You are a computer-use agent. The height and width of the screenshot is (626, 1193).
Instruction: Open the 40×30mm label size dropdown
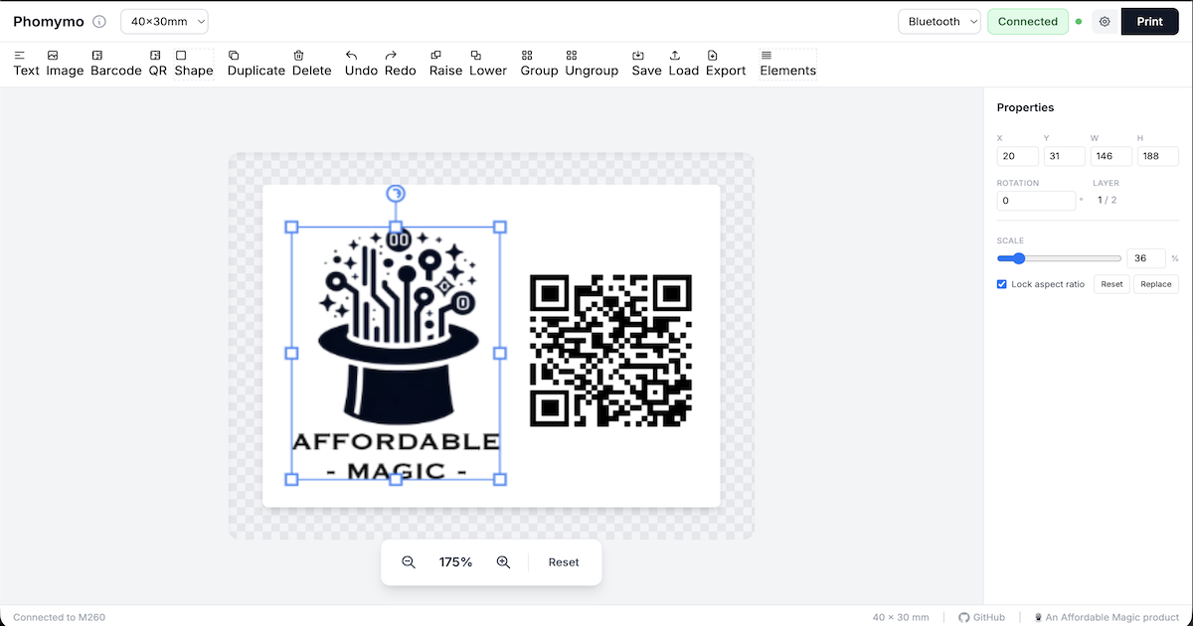point(164,22)
